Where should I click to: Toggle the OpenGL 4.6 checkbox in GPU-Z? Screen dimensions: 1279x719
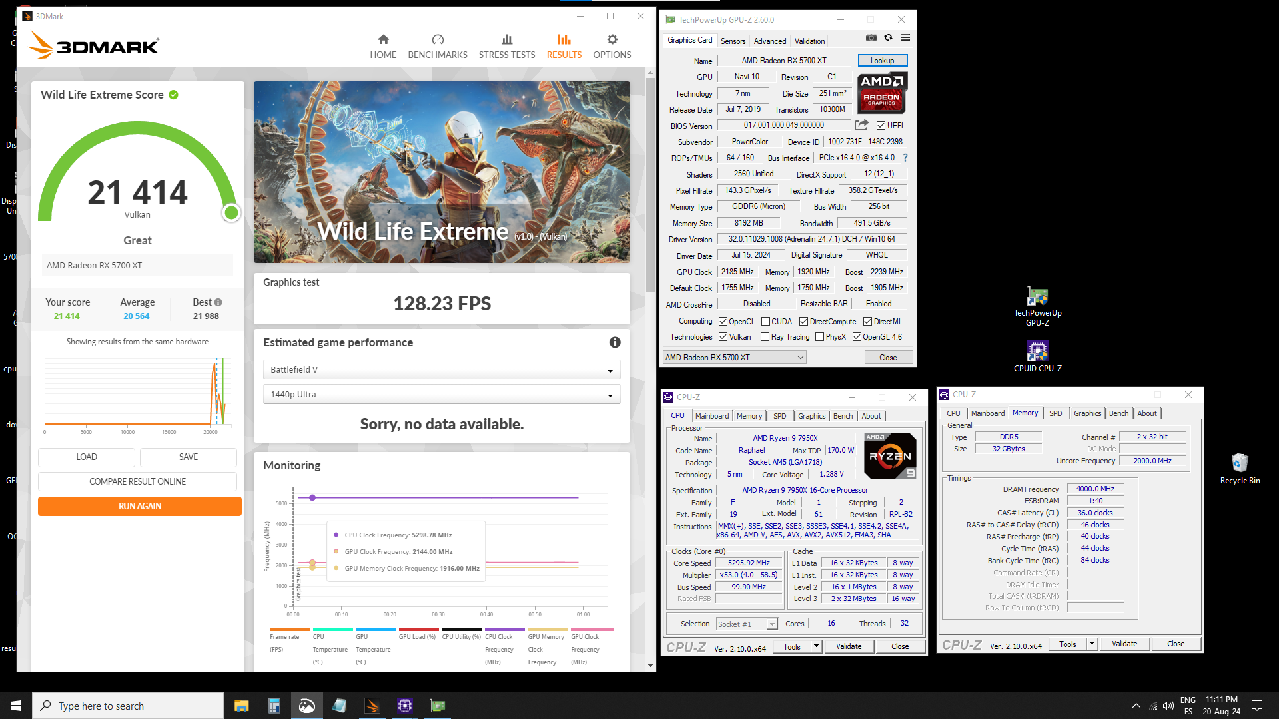(857, 337)
